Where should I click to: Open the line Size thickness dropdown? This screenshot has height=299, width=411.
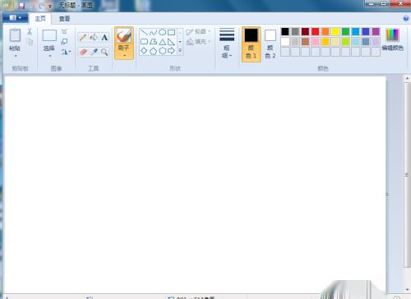click(227, 43)
